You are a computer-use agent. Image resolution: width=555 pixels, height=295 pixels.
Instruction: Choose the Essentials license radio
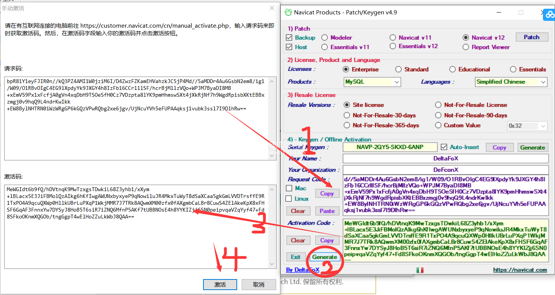[x=513, y=69]
